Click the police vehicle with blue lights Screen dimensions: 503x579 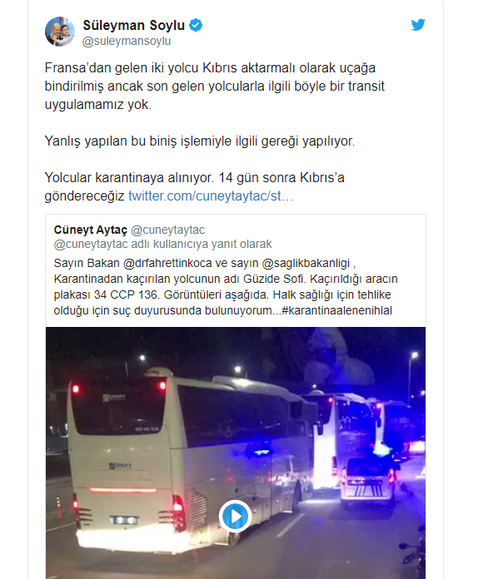click(368, 480)
